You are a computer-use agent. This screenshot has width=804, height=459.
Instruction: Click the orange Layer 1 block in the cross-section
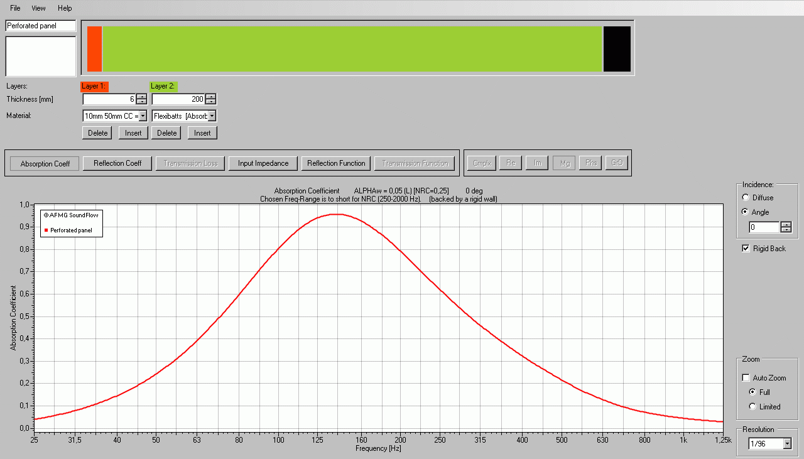tap(94, 47)
